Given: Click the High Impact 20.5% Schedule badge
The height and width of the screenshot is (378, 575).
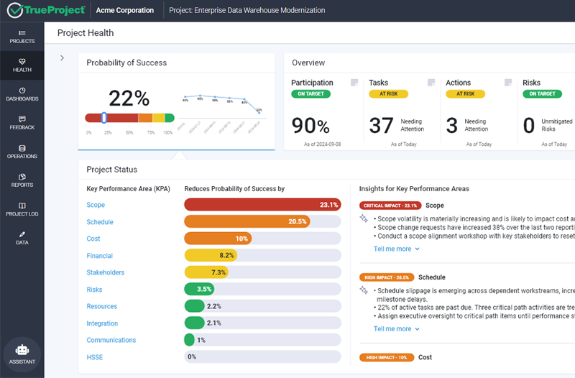Looking at the screenshot, I should point(387,277).
